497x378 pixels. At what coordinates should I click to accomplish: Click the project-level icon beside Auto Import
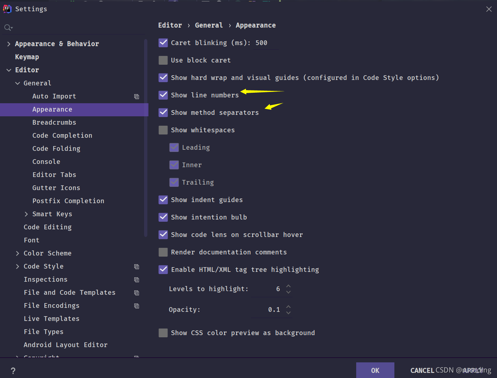137,96
